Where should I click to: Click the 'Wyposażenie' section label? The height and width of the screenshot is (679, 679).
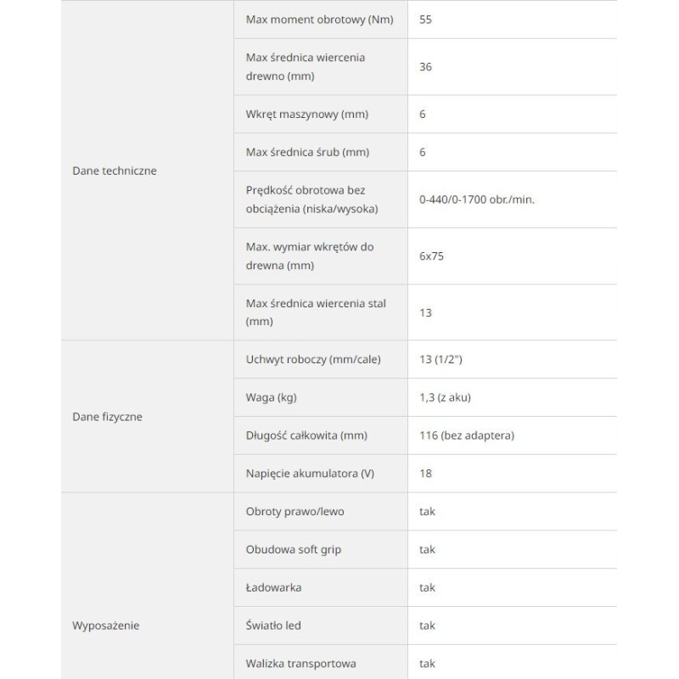106,626
